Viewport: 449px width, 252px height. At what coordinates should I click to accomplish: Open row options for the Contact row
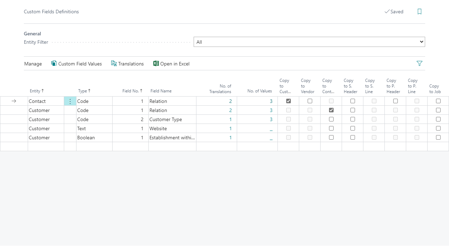point(70,101)
